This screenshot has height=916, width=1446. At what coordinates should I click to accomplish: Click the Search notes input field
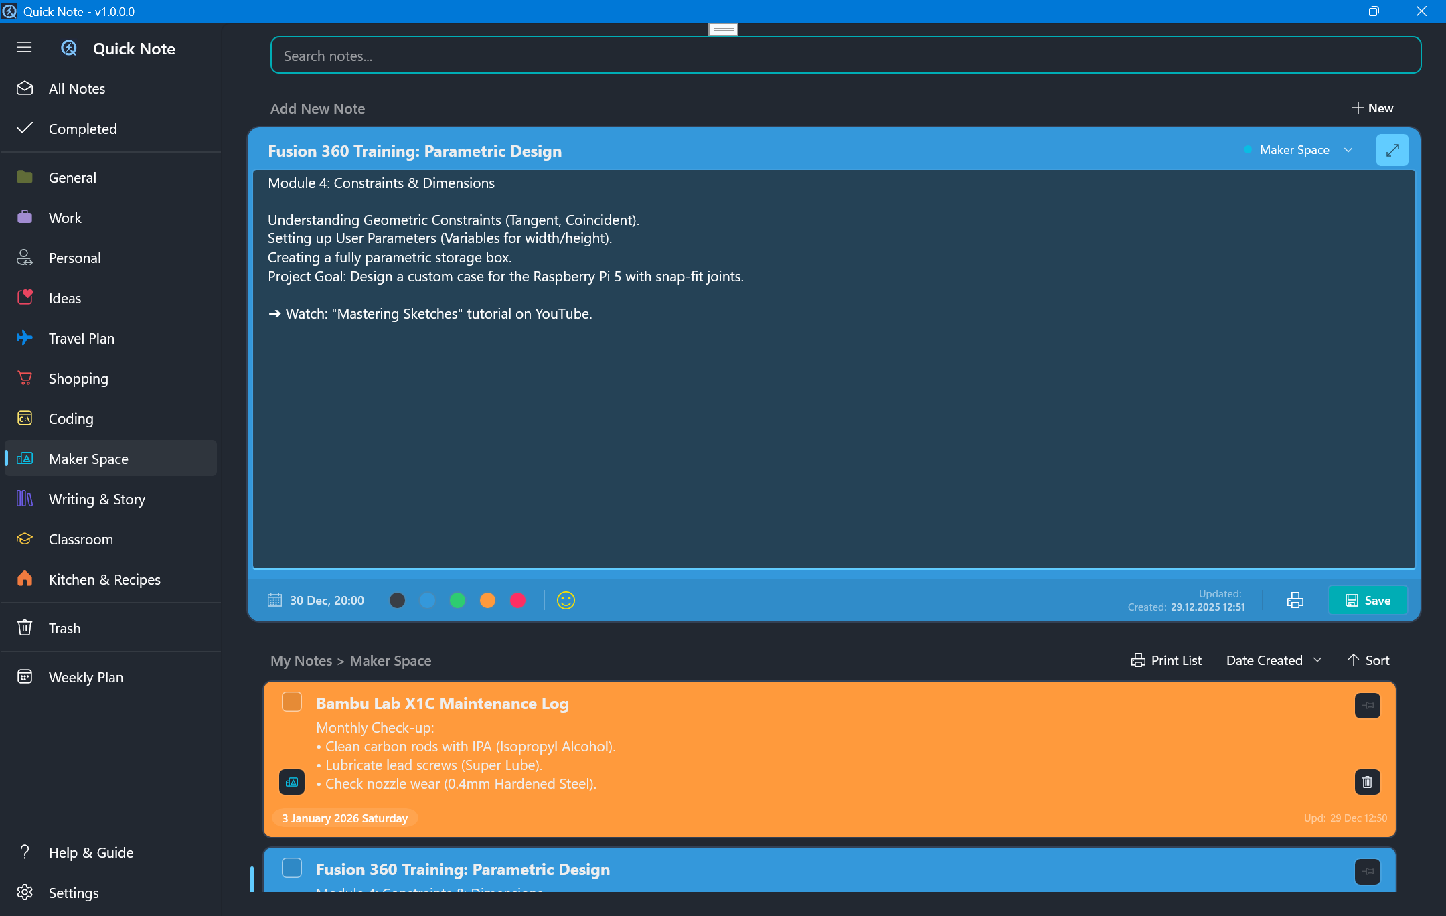point(845,56)
